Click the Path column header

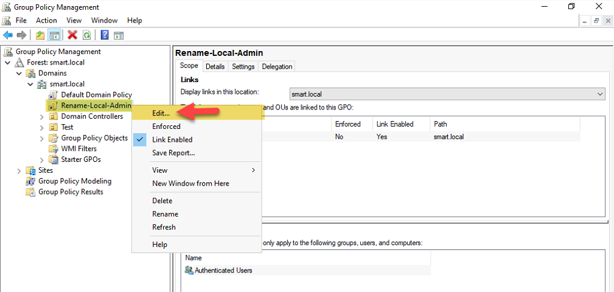(x=505, y=124)
